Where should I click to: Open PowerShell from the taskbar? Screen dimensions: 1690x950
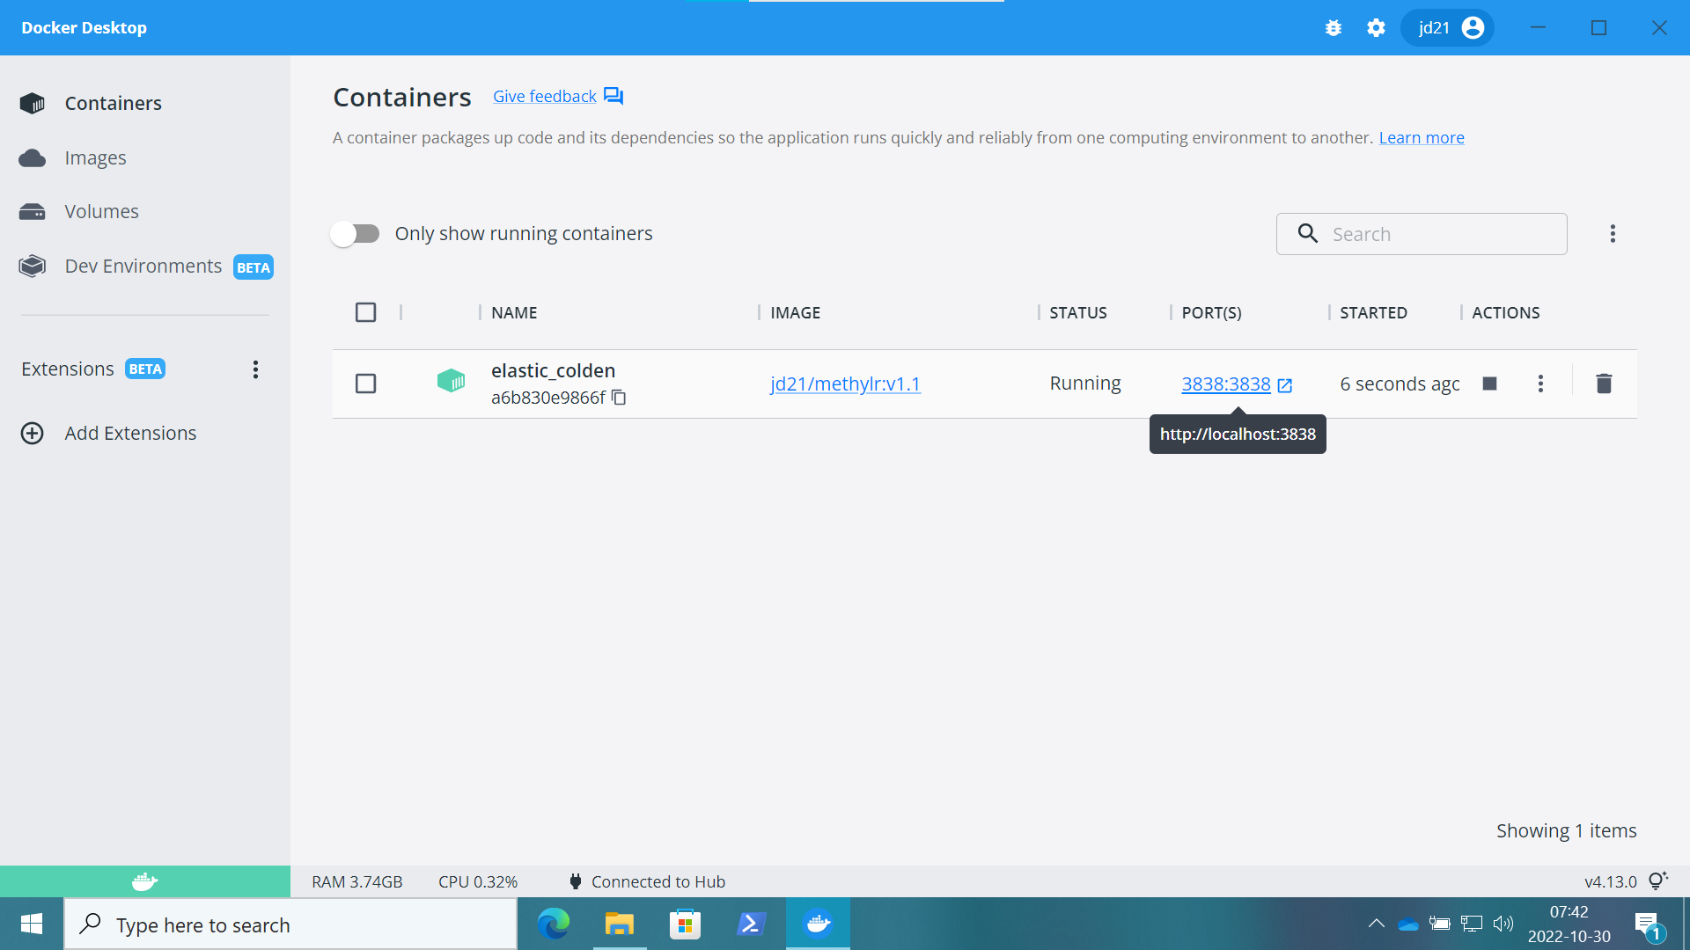tap(752, 924)
